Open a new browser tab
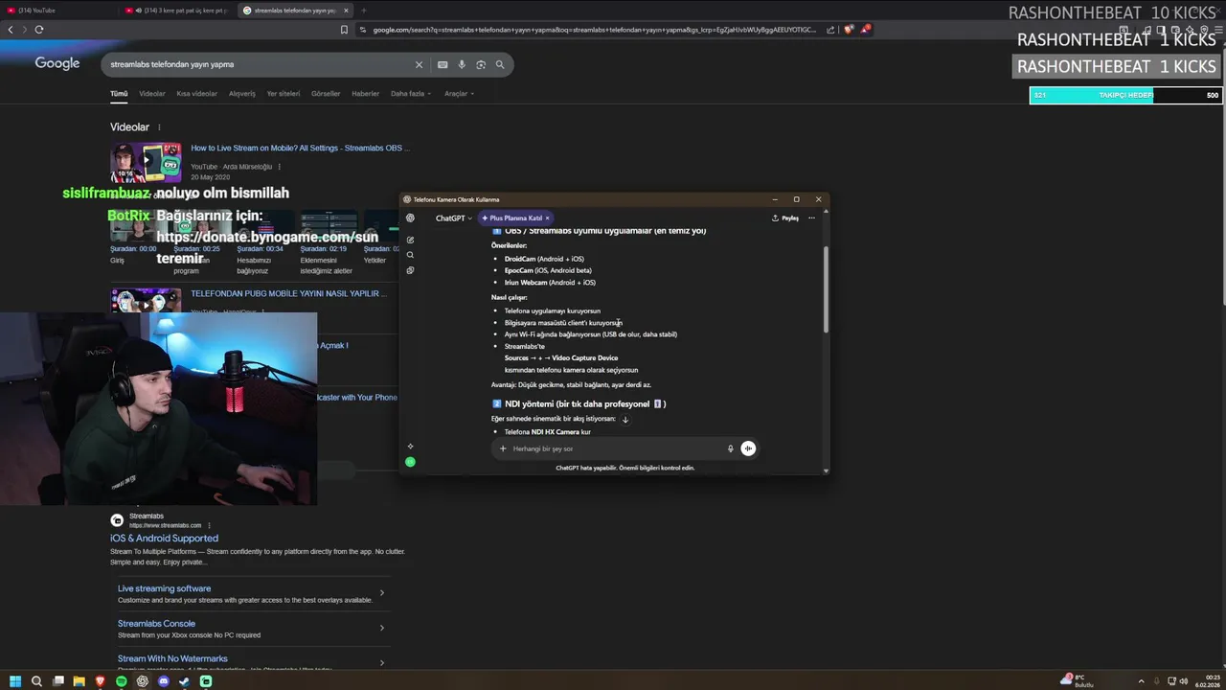1226x690 pixels. click(364, 11)
